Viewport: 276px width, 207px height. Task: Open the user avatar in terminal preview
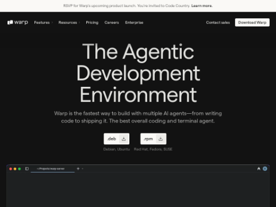[265, 168]
